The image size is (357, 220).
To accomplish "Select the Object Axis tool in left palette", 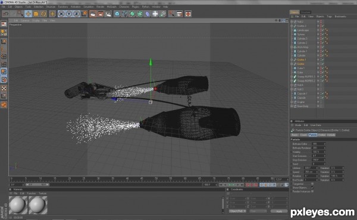I will pyautogui.click(x=4, y=49).
